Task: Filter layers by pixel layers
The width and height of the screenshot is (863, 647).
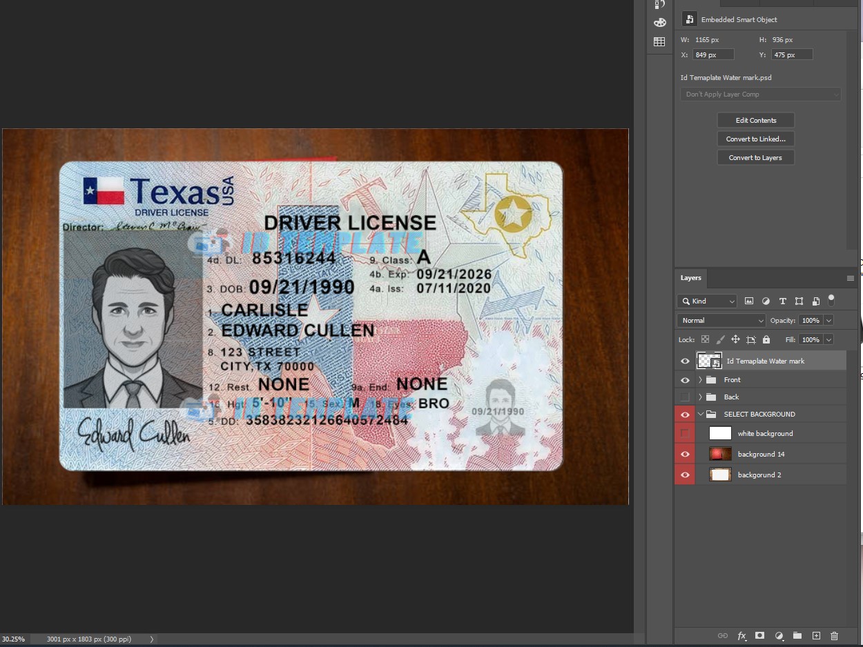Action: pos(749,301)
